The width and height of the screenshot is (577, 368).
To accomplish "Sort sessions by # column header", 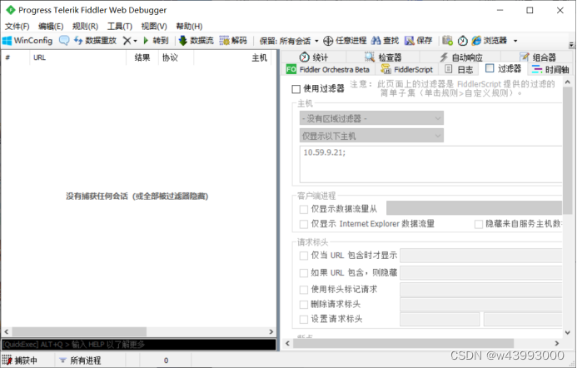I will [16, 57].
